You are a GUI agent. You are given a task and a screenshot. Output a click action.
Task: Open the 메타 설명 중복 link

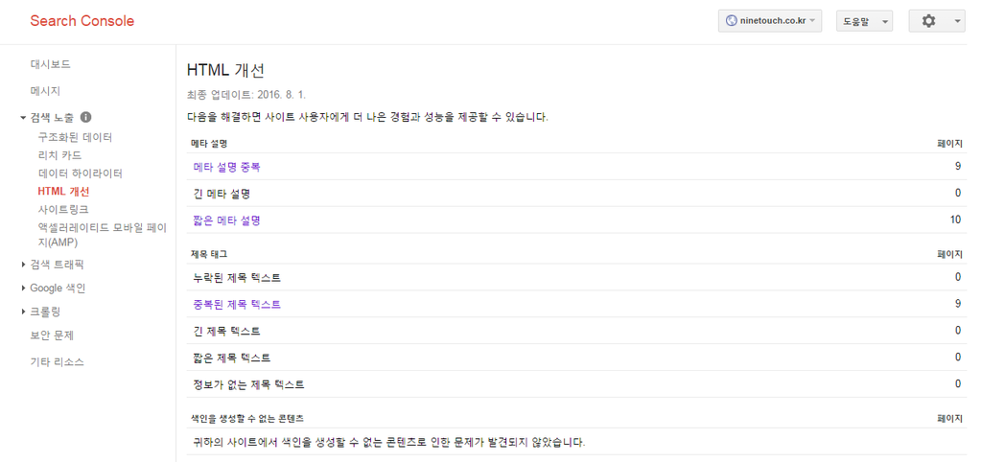click(x=226, y=167)
